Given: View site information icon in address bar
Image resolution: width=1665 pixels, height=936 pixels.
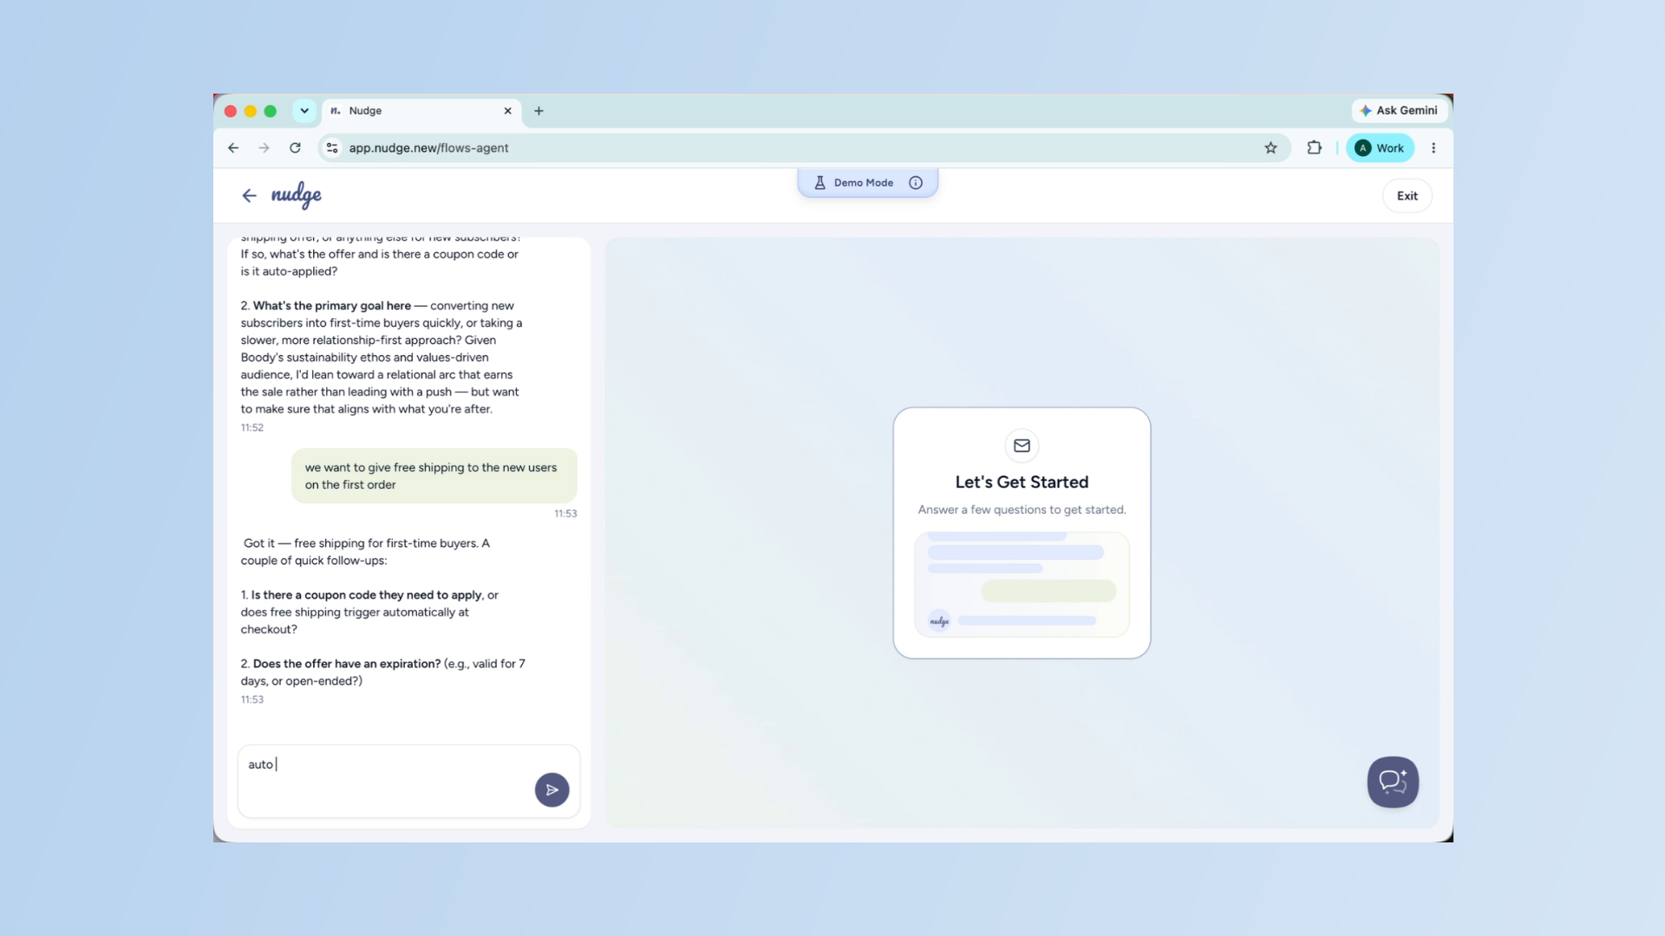Looking at the screenshot, I should click(x=332, y=148).
